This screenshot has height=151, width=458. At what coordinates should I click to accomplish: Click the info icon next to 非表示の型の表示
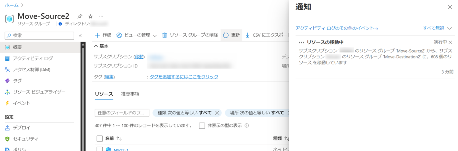(x=247, y=125)
